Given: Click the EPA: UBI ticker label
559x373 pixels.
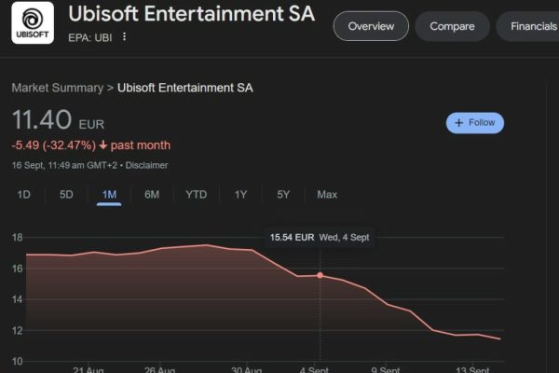Looking at the screenshot, I should click(90, 37).
